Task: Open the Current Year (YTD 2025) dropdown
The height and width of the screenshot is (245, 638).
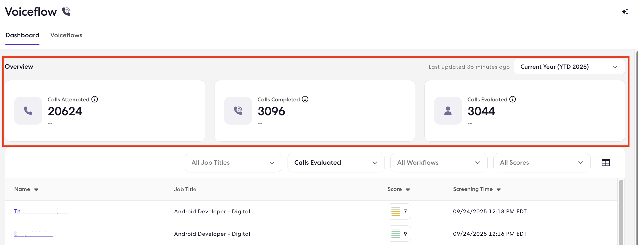Action: pyautogui.click(x=569, y=67)
